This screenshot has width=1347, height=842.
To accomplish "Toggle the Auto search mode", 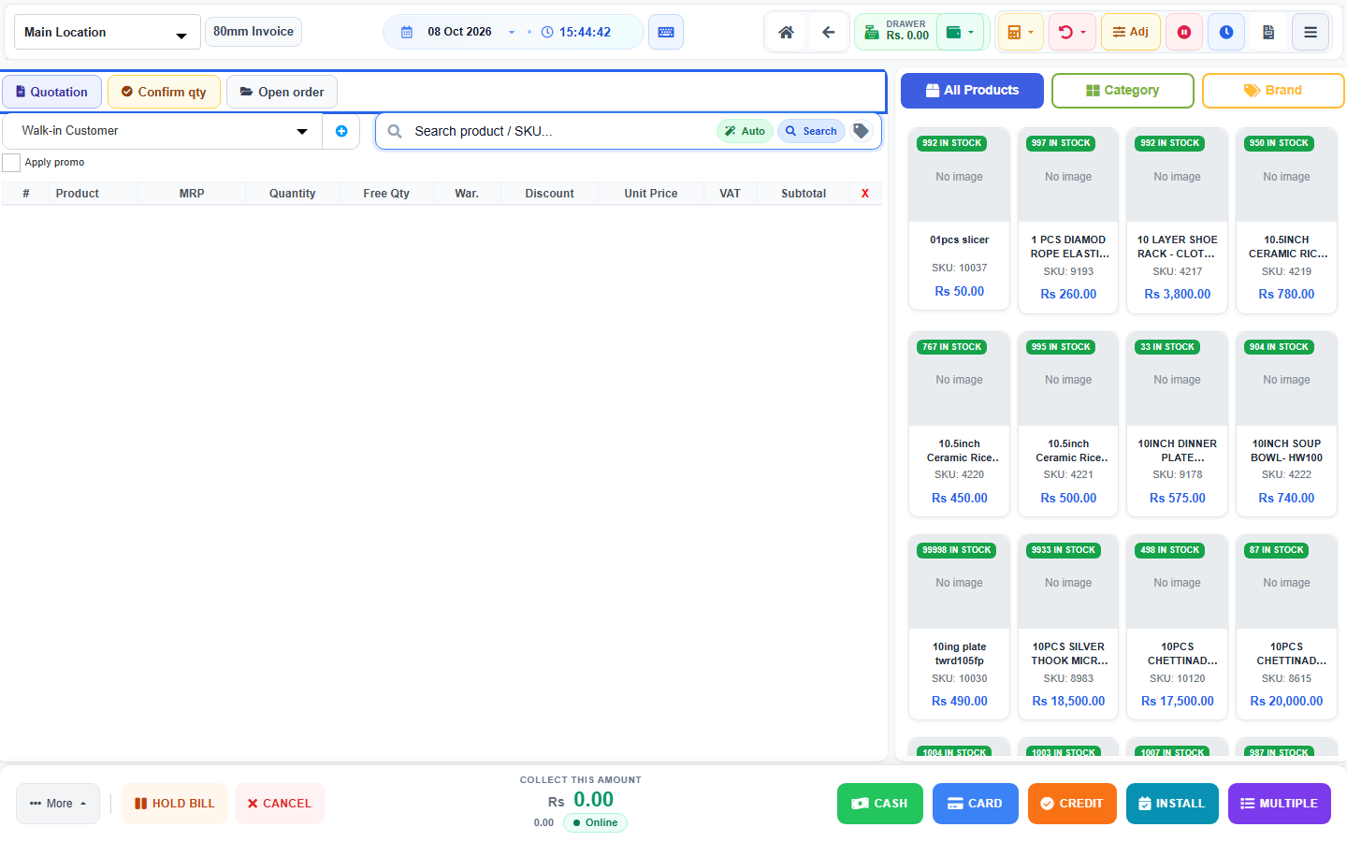I will [745, 131].
